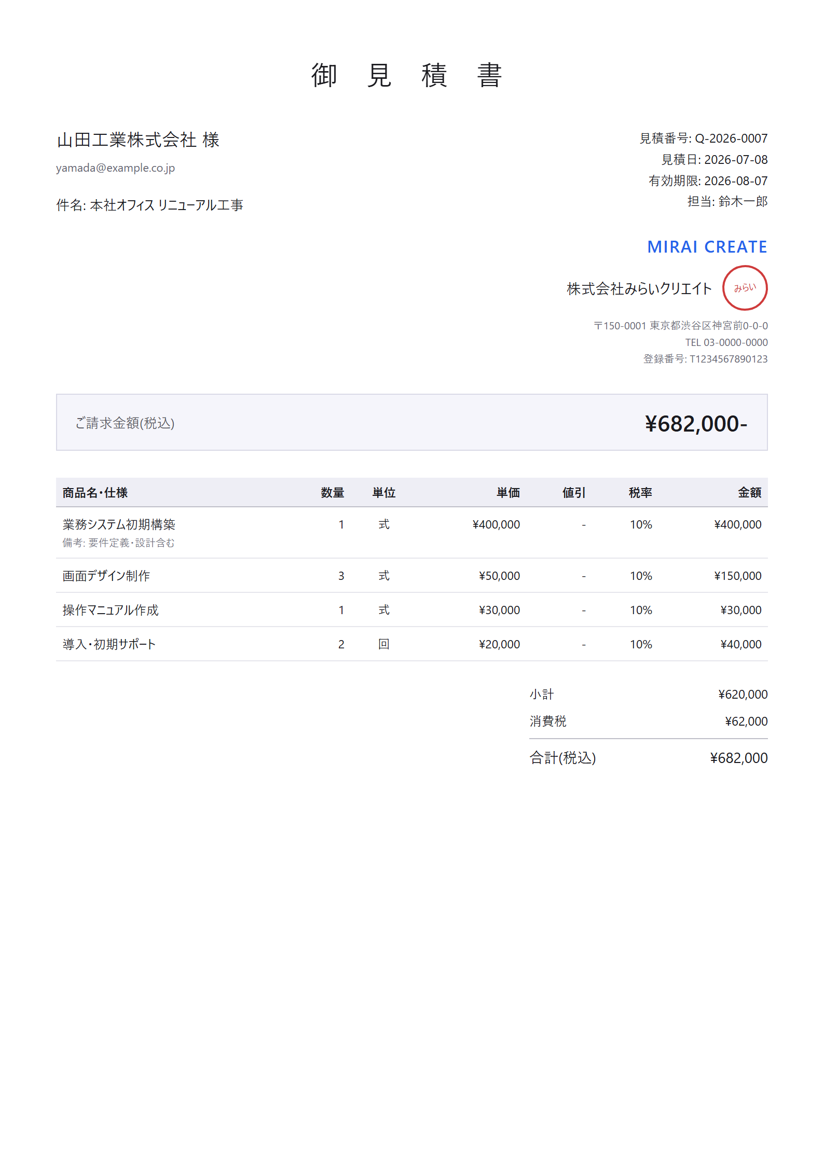824x1165 pixels.
Task: Select unit price ¥400,000 in first row
Action: click(496, 524)
